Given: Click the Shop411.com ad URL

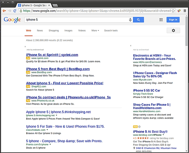Looking at the screenshot, I should [x=39, y=86].
